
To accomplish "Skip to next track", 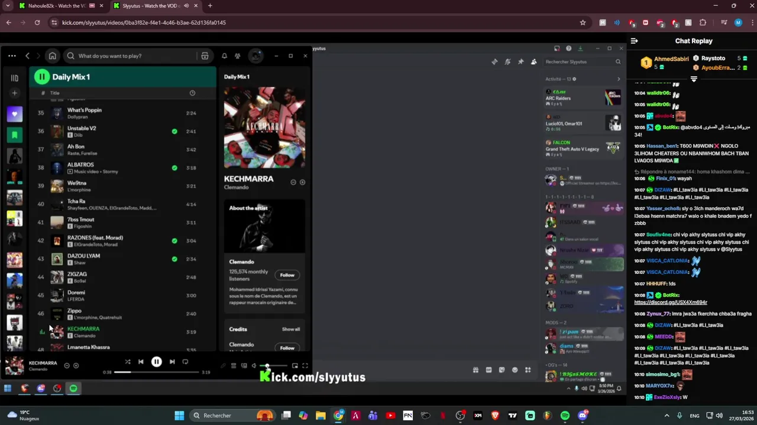I will [x=172, y=362].
